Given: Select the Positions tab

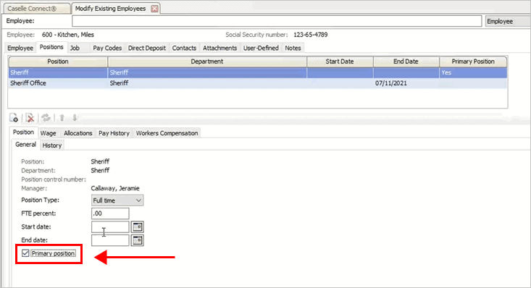Looking at the screenshot, I should 51,47.
